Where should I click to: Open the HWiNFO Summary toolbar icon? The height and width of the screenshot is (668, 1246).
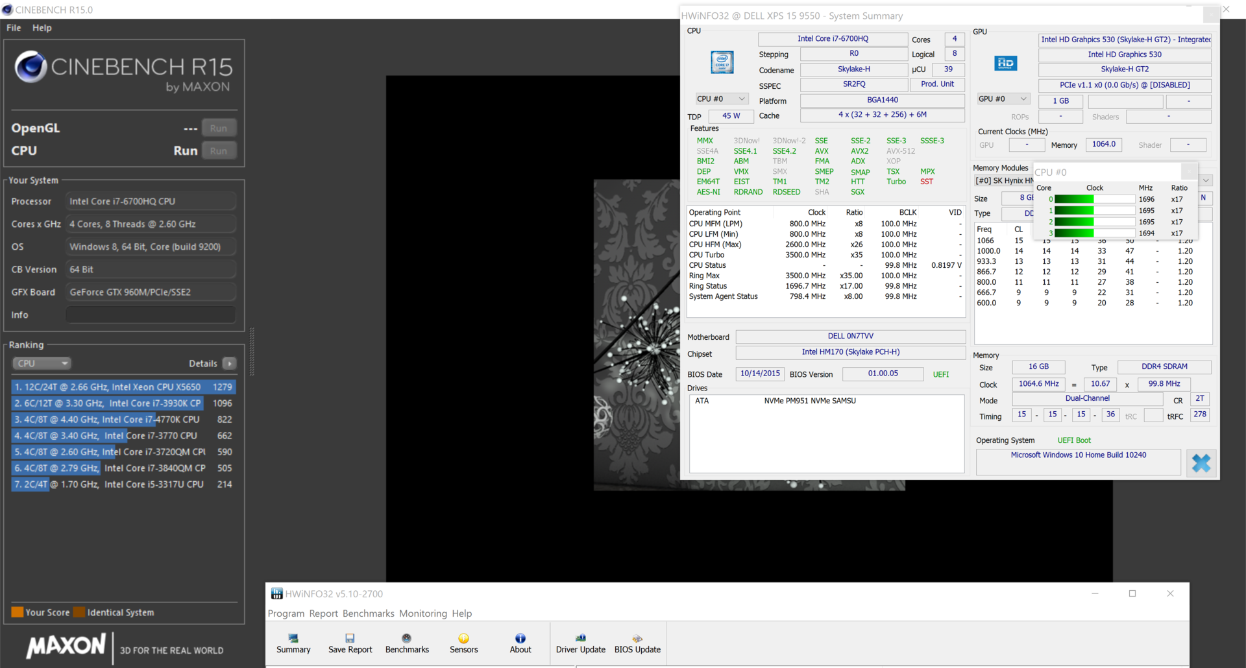coord(293,643)
